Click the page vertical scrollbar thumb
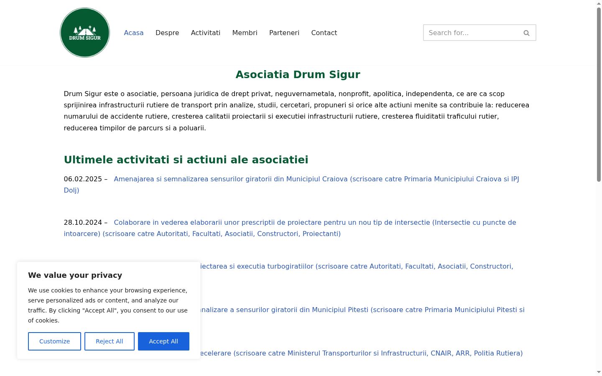 point(599,94)
